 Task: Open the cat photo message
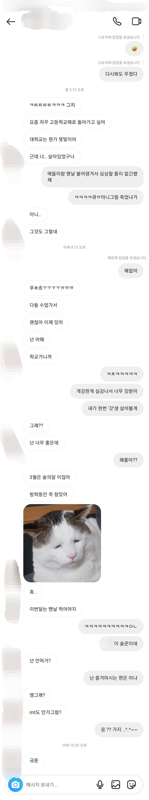pos(62,543)
